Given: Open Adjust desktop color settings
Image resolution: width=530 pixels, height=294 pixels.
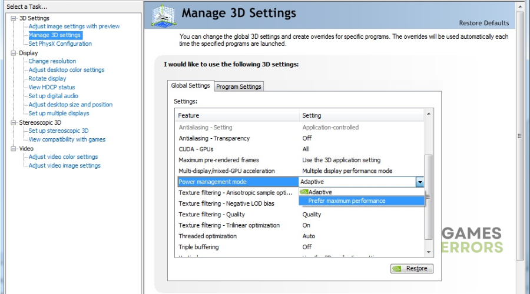Looking at the screenshot, I should 67,70.
